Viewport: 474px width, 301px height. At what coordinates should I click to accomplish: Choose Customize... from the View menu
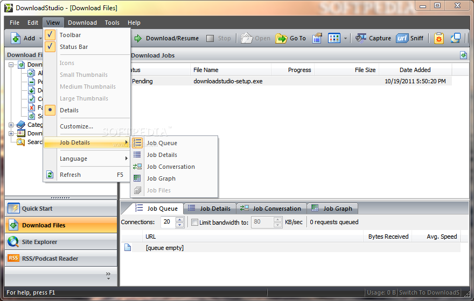[87, 126]
